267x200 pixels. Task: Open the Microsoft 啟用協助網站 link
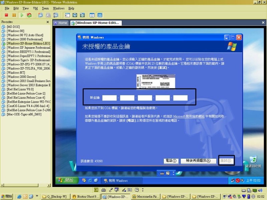coord(189,116)
